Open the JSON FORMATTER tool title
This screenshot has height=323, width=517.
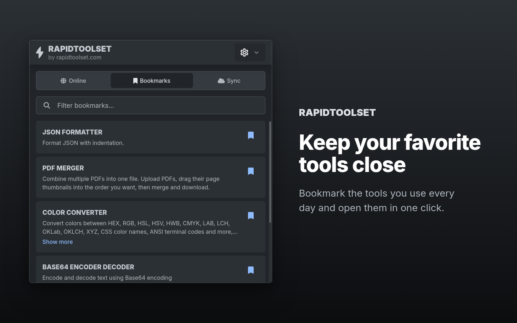(x=72, y=132)
